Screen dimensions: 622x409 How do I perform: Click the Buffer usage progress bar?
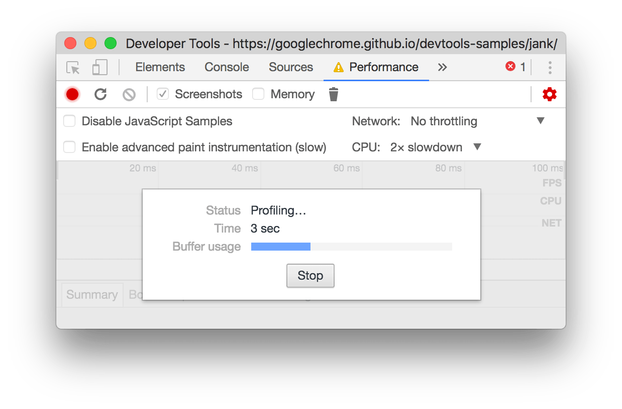352,247
